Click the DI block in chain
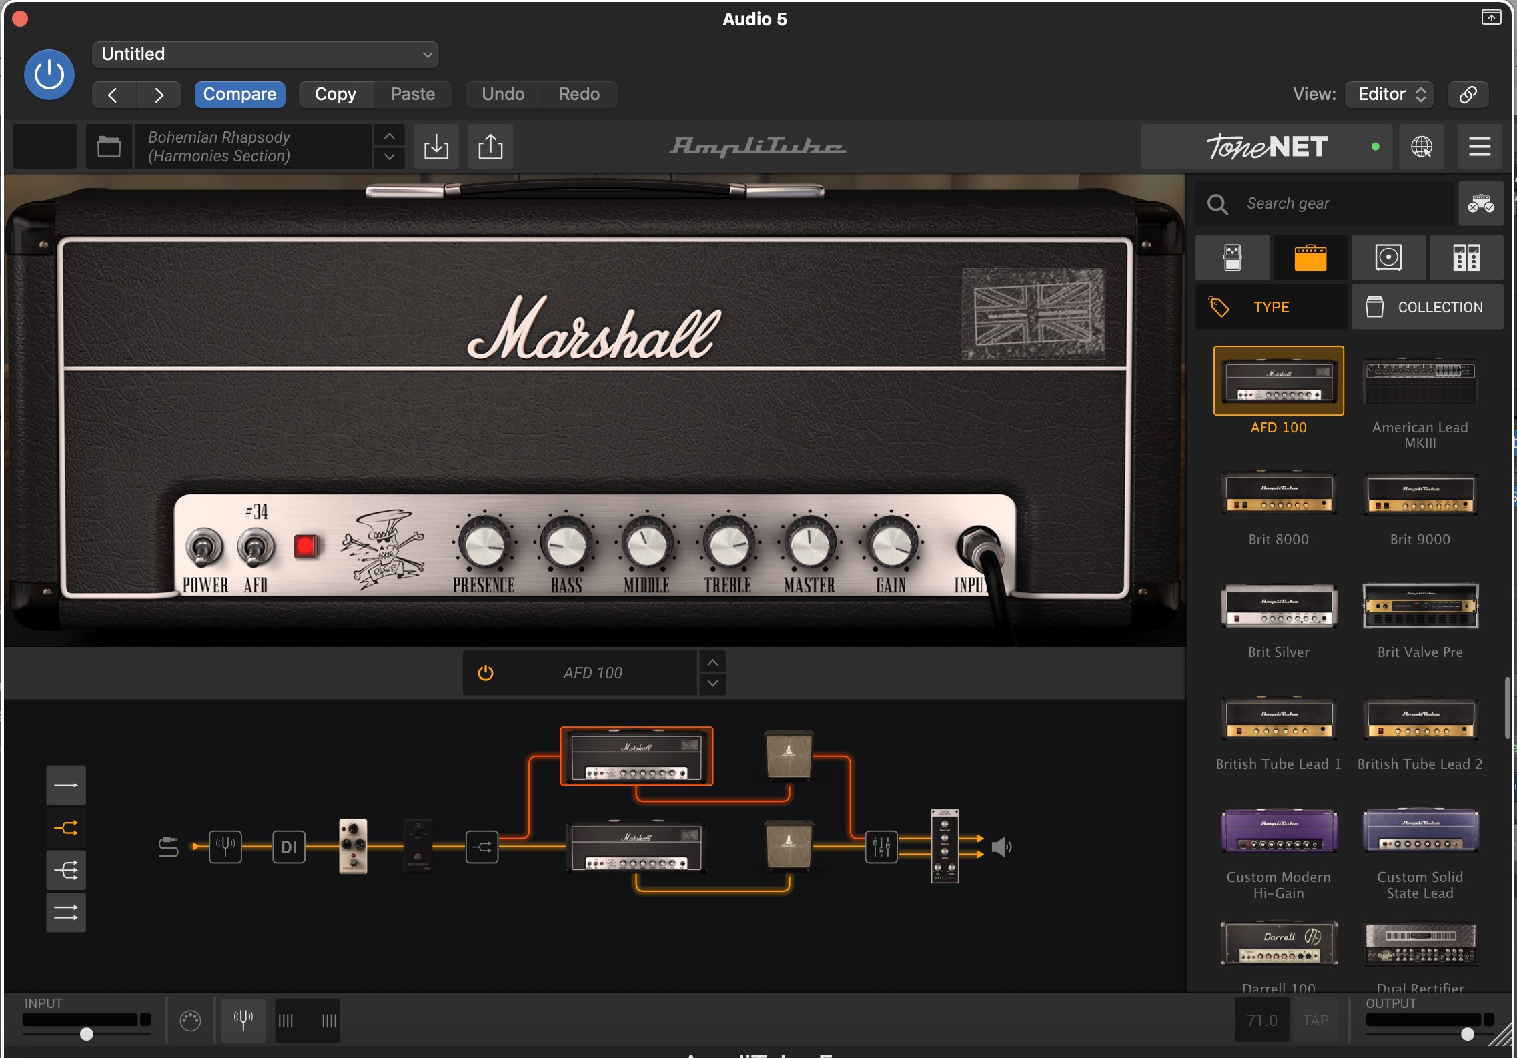Screen dimensions: 1517x1058 [x=289, y=847]
